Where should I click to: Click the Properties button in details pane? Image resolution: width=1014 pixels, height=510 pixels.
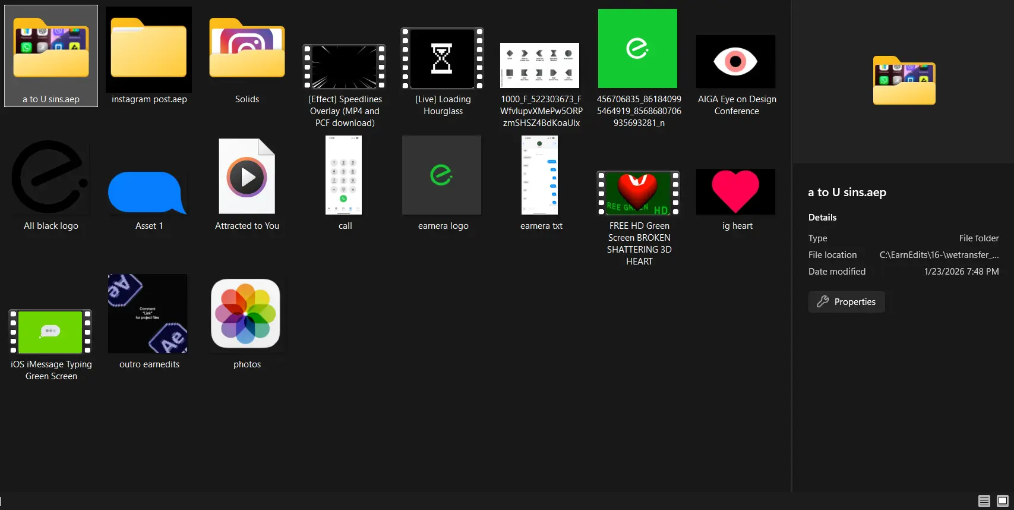click(x=846, y=302)
